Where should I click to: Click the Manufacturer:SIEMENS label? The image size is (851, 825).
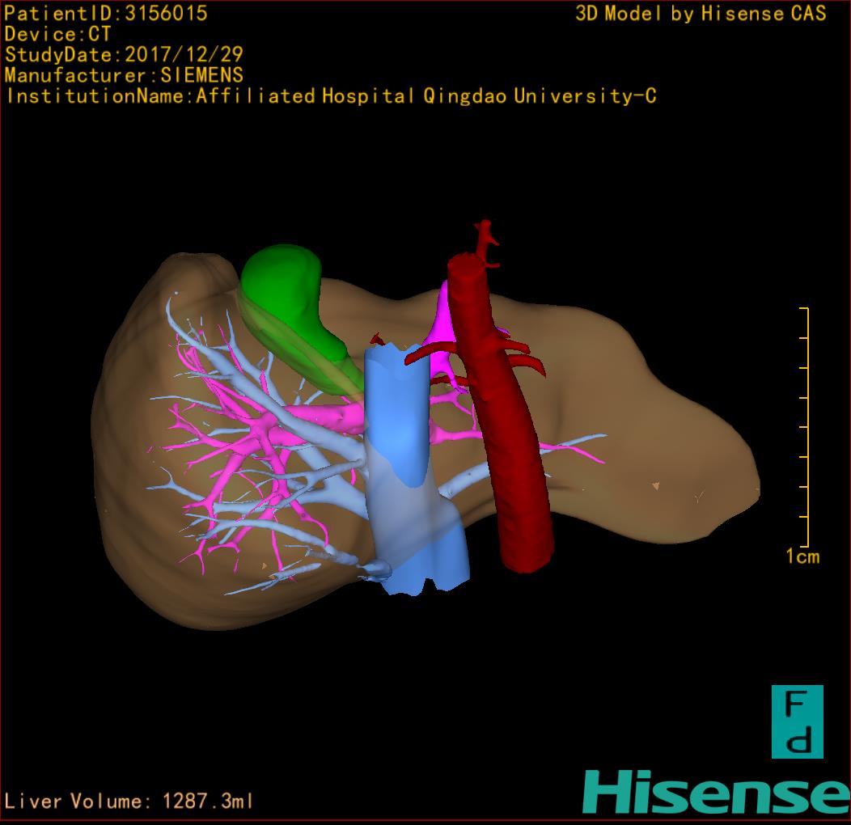tap(124, 75)
